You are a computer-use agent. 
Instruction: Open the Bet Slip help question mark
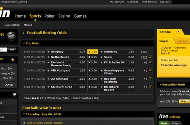(178, 32)
